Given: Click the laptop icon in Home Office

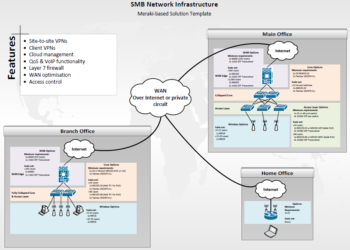Looking at the screenshot, I should (271, 231).
